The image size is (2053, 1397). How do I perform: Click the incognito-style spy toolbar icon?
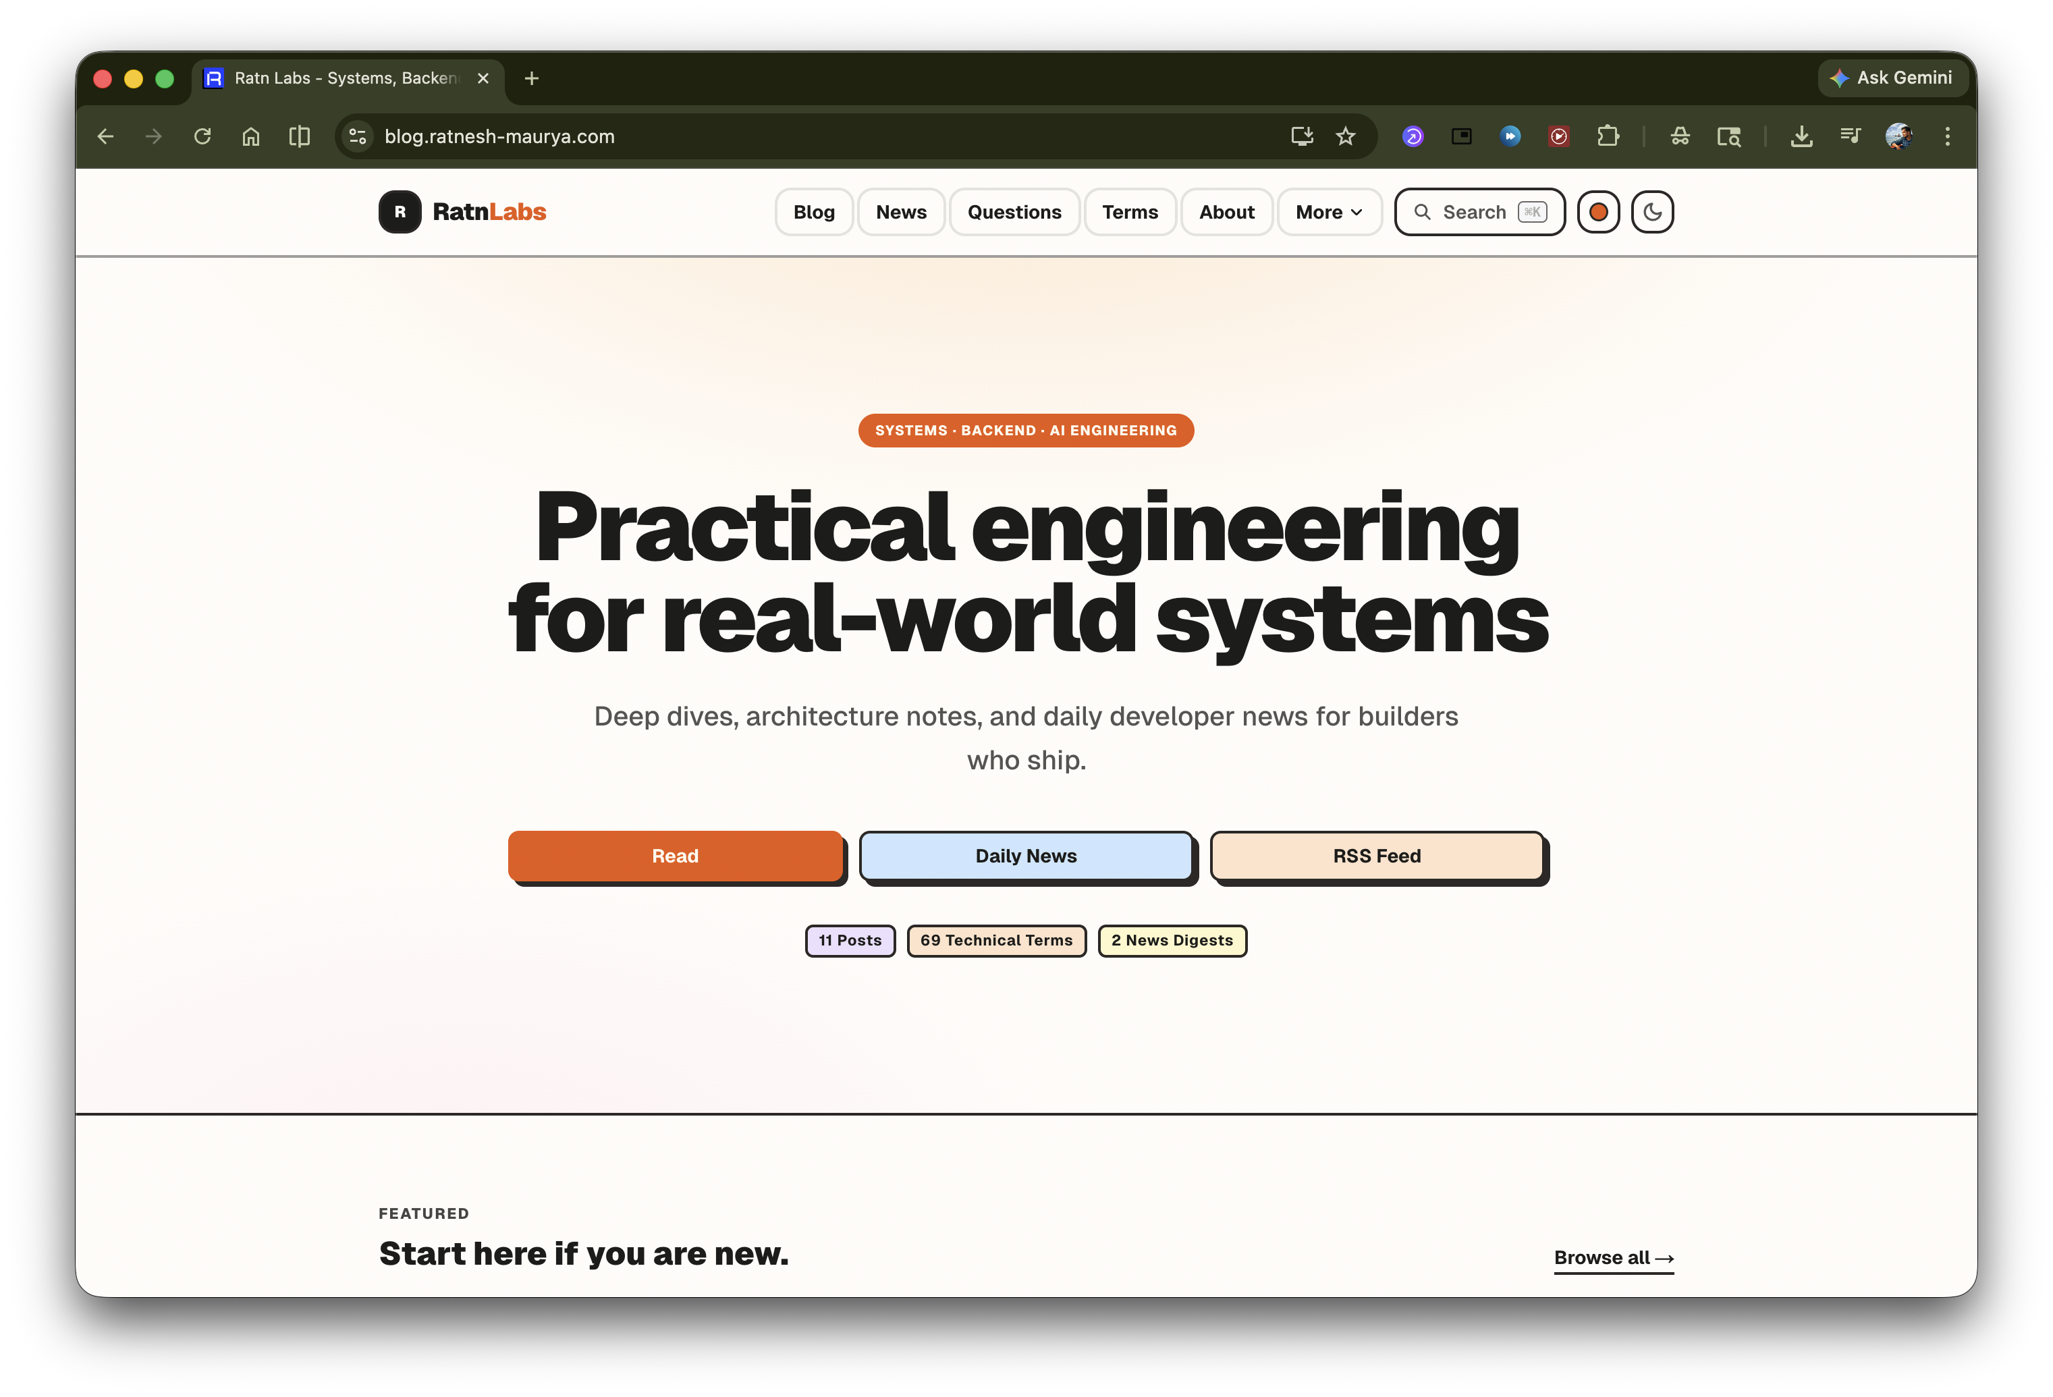1679,136
